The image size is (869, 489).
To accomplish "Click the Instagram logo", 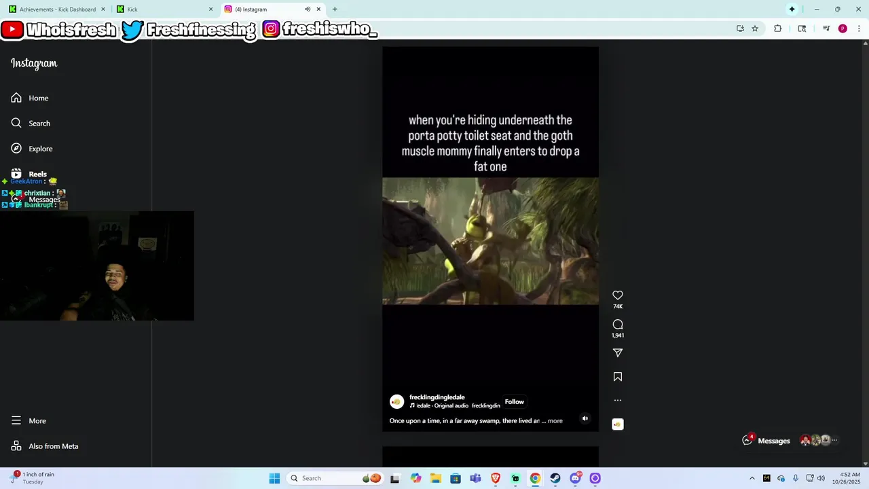I will 34,63.
